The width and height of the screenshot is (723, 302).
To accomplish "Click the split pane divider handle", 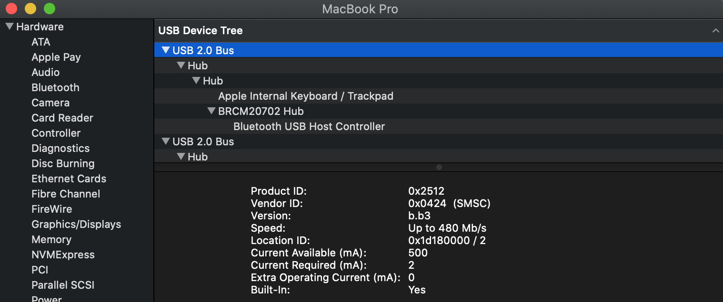I will (439, 167).
